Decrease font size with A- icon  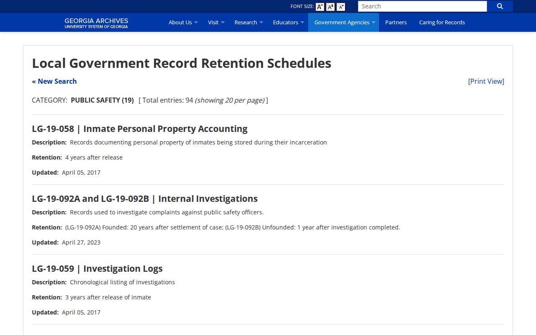coord(341,7)
